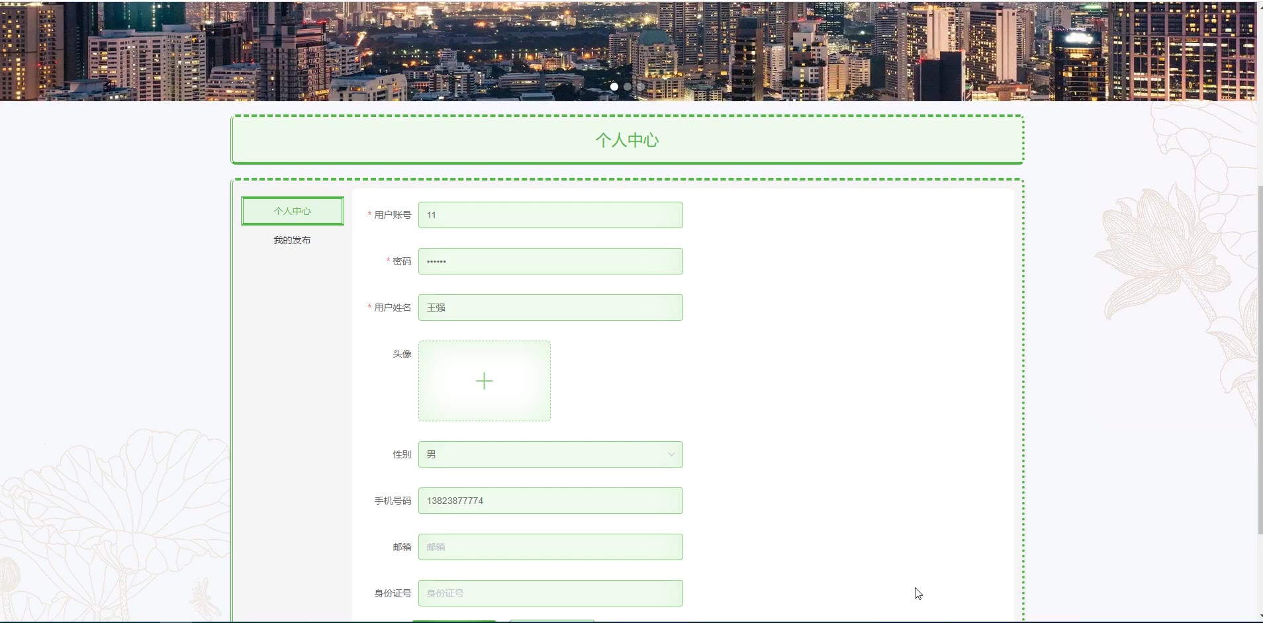Image resolution: width=1263 pixels, height=623 pixels.
Task: Click the 头像 label text
Action: point(402,354)
